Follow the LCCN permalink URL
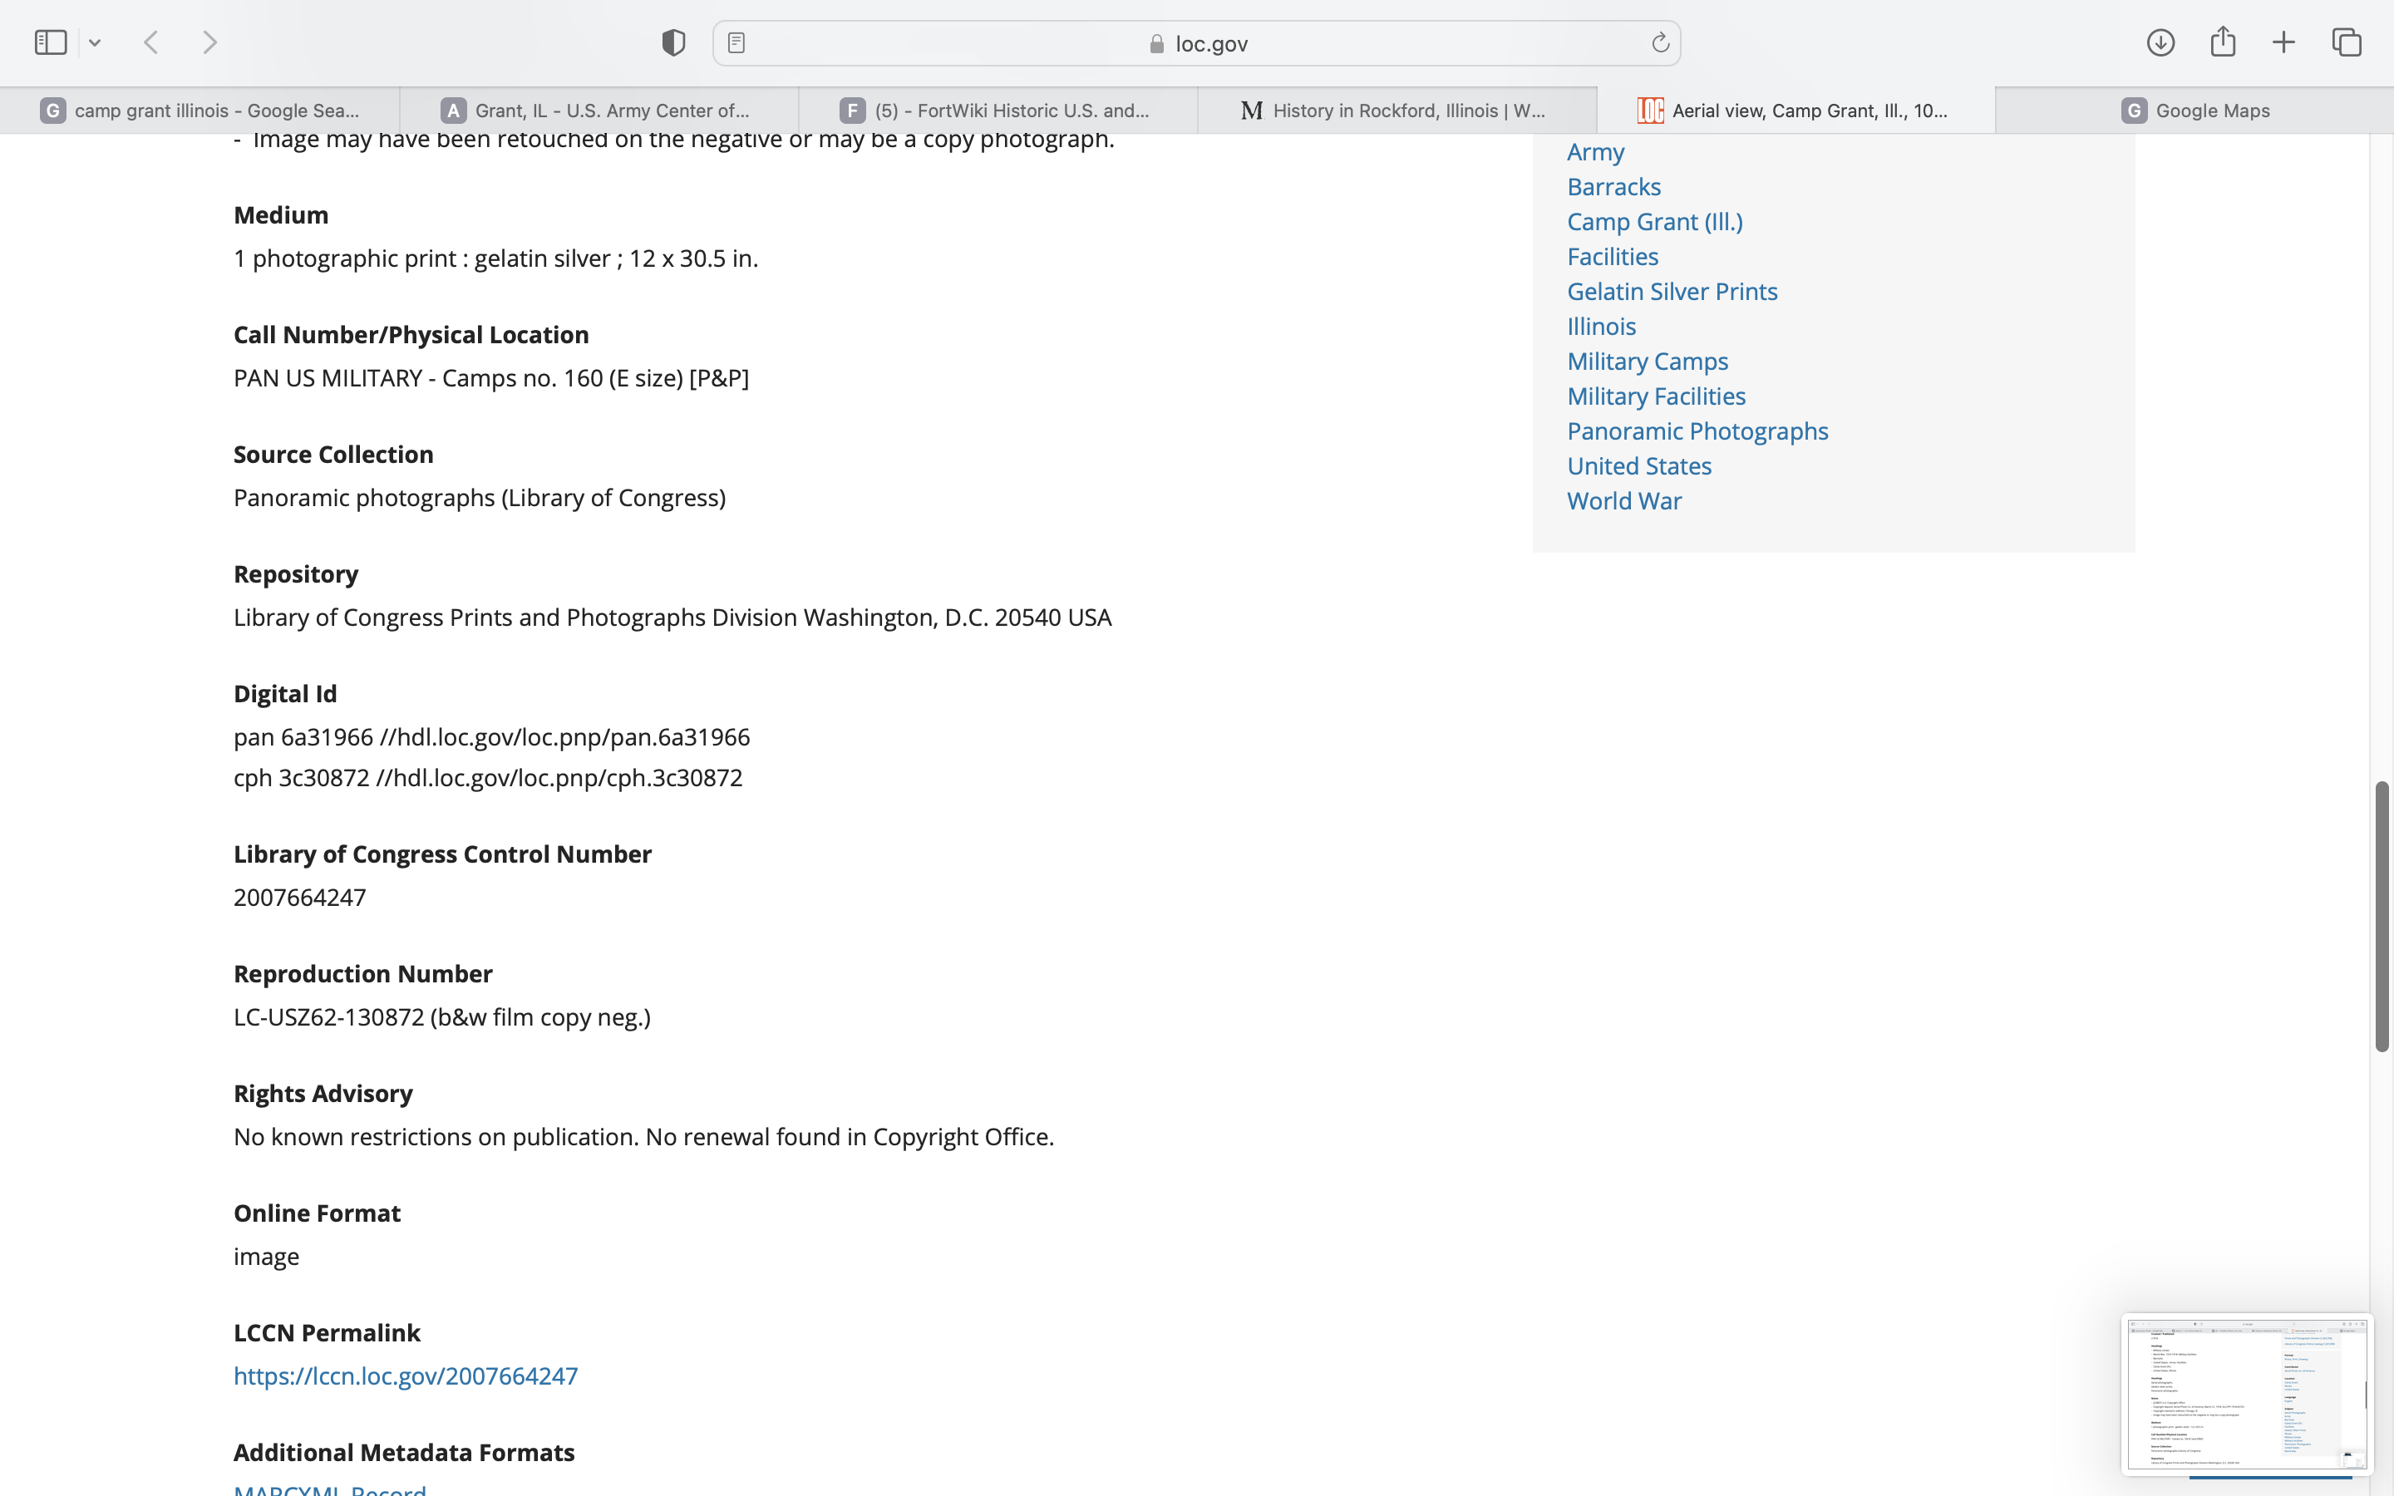Image resolution: width=2394 pixels, height=1496 pixels. (x=406, y=1376)
